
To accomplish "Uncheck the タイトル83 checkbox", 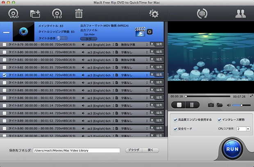I will (x=5, y=75).
